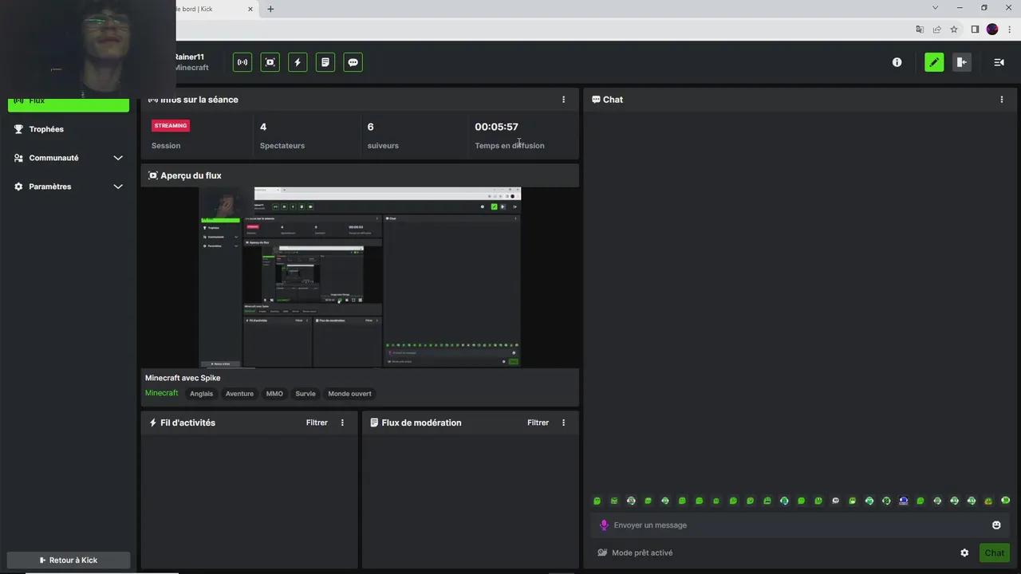Close the Kick dashboard tab

tap(250, 9)
